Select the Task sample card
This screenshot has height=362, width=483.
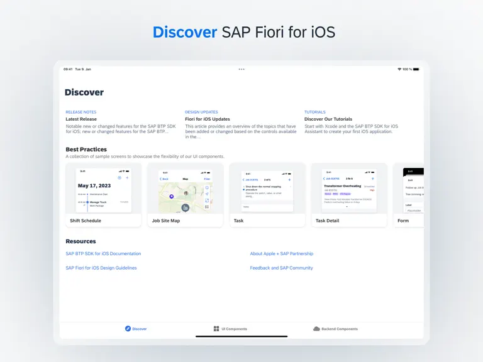[267, 195]
